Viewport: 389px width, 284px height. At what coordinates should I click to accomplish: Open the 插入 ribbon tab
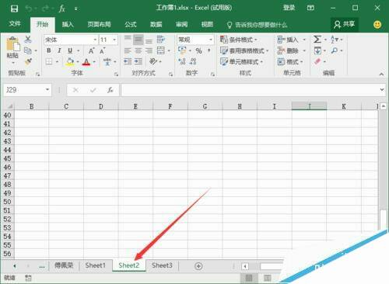pyautogui.click(x=68, y=24)
